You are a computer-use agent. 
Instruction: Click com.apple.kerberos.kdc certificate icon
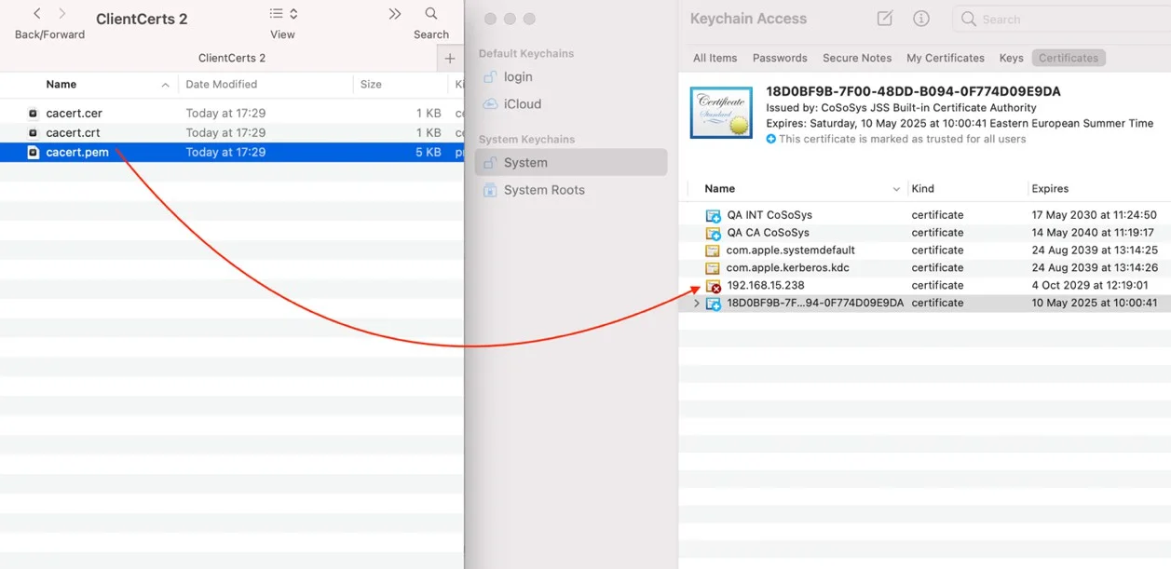714,268
